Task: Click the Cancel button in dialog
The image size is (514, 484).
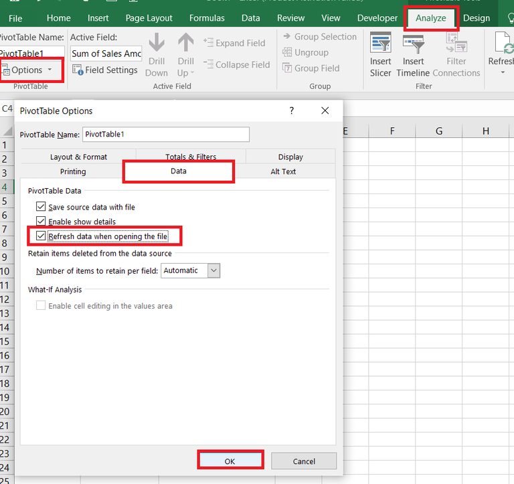Action: (304, 461)
